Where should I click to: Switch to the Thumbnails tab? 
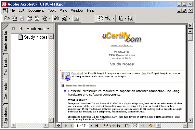click(6, 67)
